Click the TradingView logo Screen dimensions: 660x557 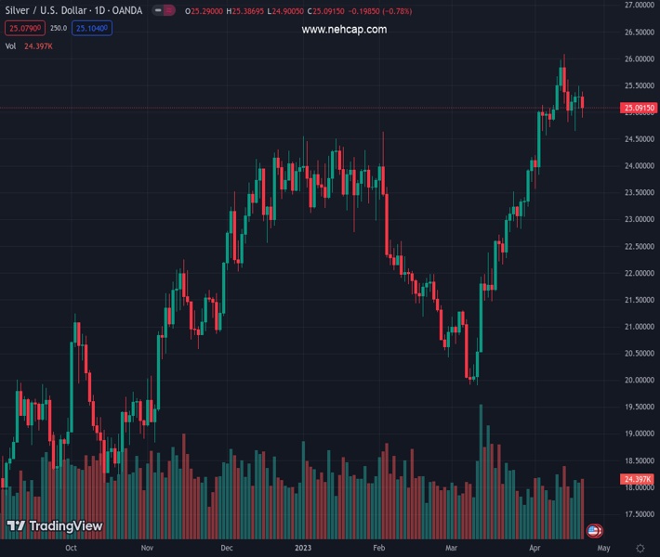(x=54, y=526)
